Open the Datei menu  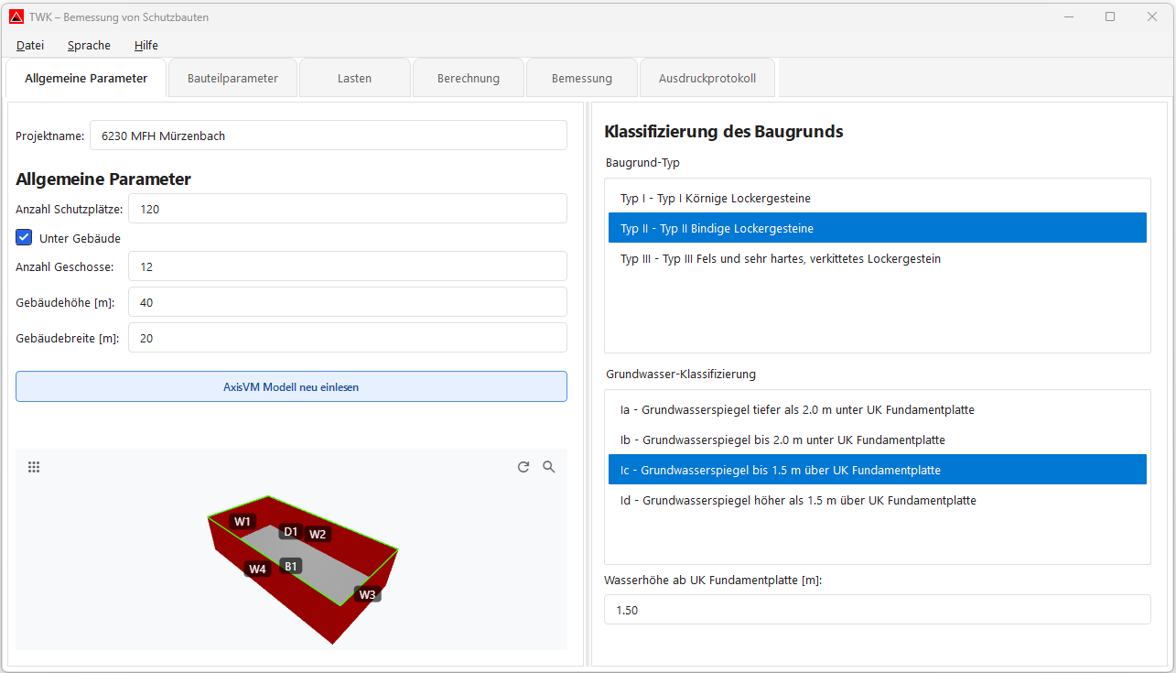[x=30, y=45]
